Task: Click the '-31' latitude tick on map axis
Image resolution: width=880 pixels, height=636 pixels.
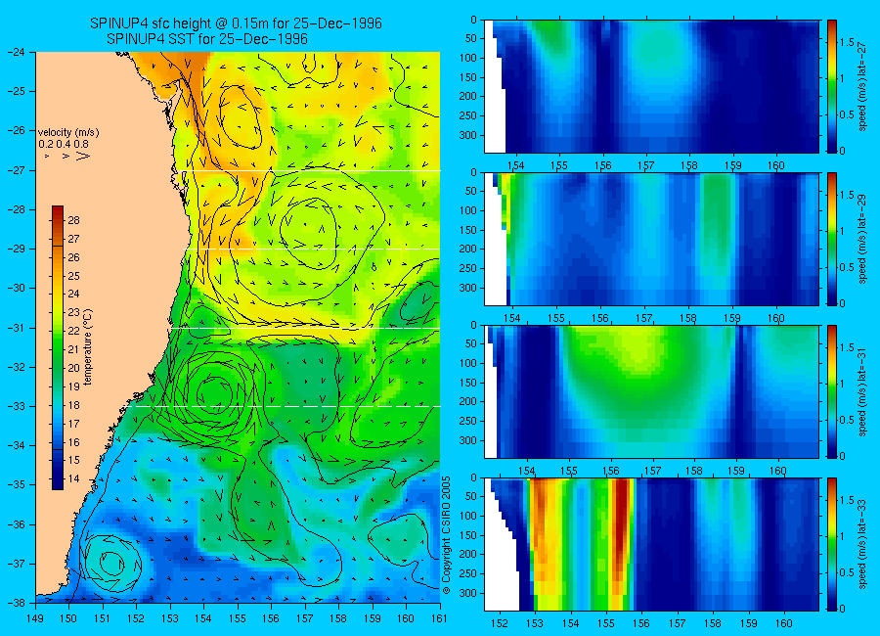Action: (x=17, y=328)
